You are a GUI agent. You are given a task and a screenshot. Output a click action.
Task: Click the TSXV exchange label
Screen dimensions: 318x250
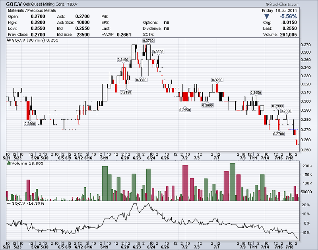(72, 4)
